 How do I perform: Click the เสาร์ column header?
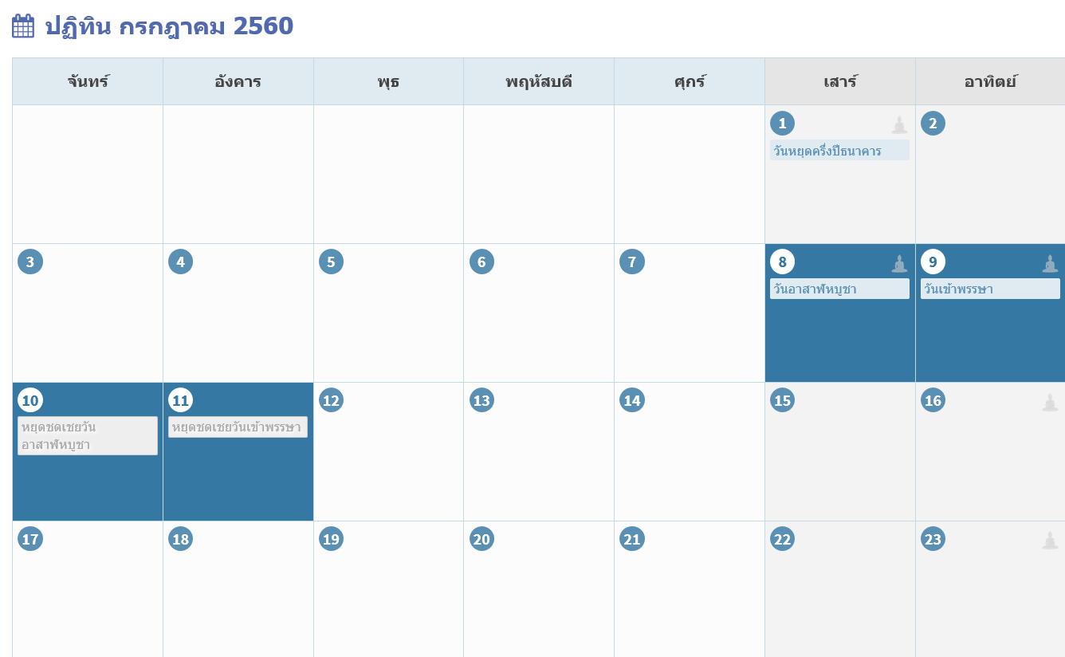click(840, 81)
